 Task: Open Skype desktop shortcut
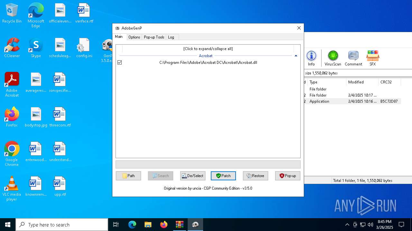coord(36,48)
